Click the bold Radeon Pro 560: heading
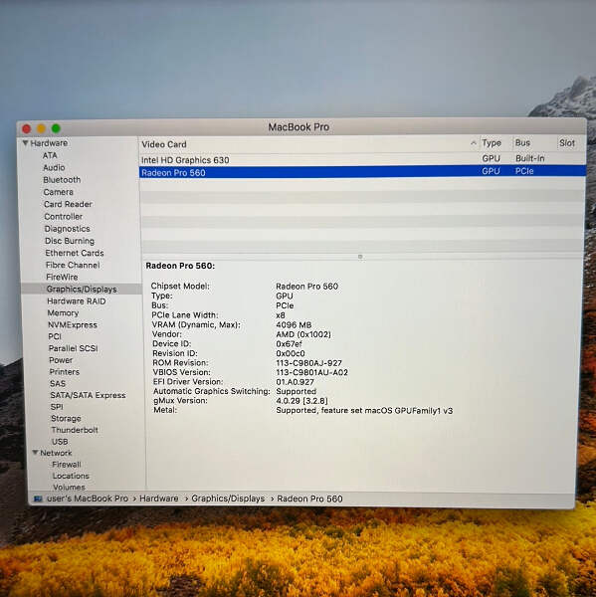This screenshot has height=597, width=596. [180, 266]
